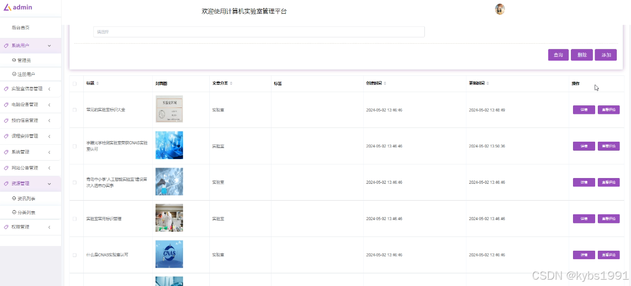This screenshot has width=631, height=286.
Task: Check the row about CNAS实验室认可 award
Action: point(74,146)
